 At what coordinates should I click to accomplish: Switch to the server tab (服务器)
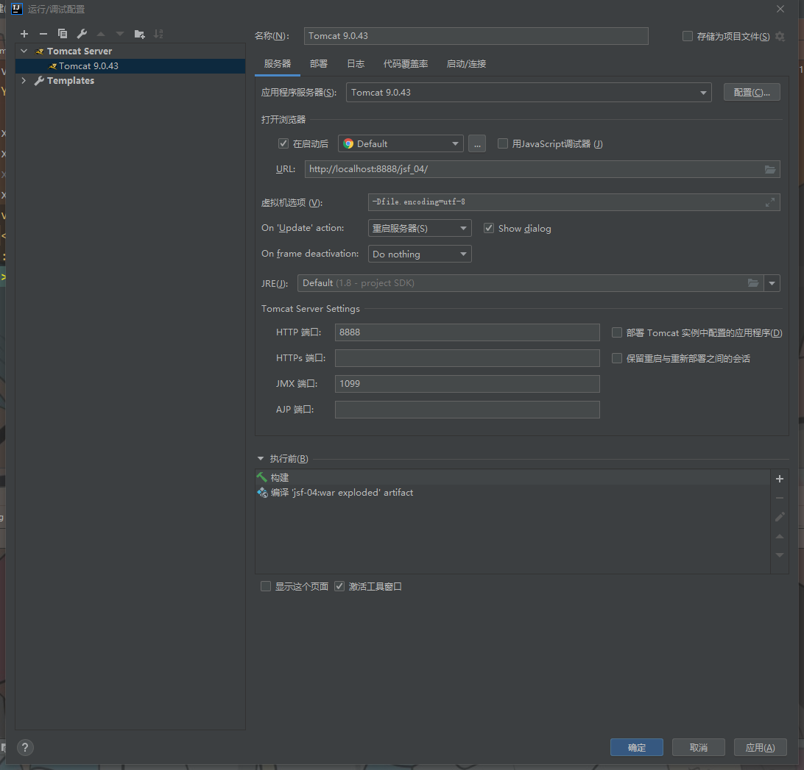pos(278,63)
